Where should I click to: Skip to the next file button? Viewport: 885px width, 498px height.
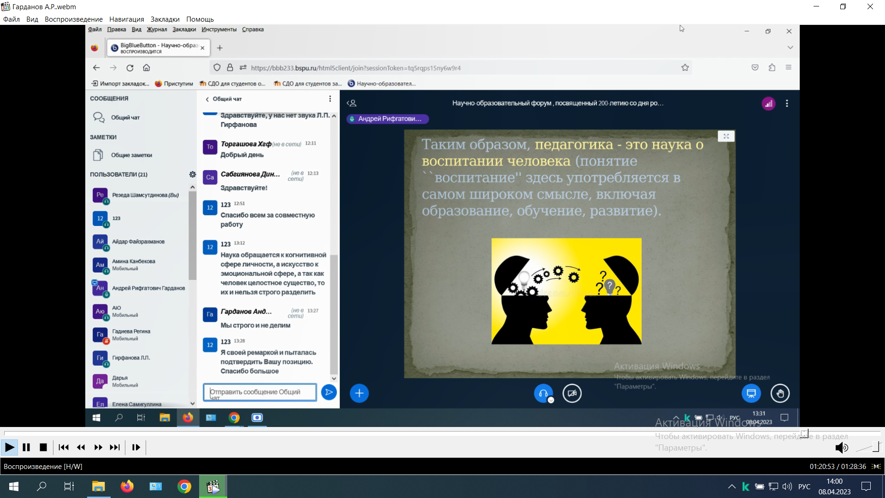tap(115, 447)
